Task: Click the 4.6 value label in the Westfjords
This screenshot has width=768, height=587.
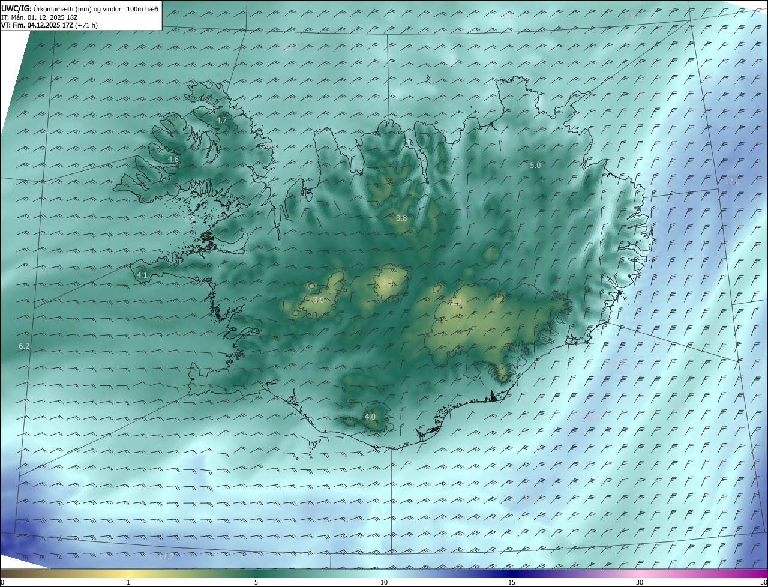Action: [x=173, y=159]
